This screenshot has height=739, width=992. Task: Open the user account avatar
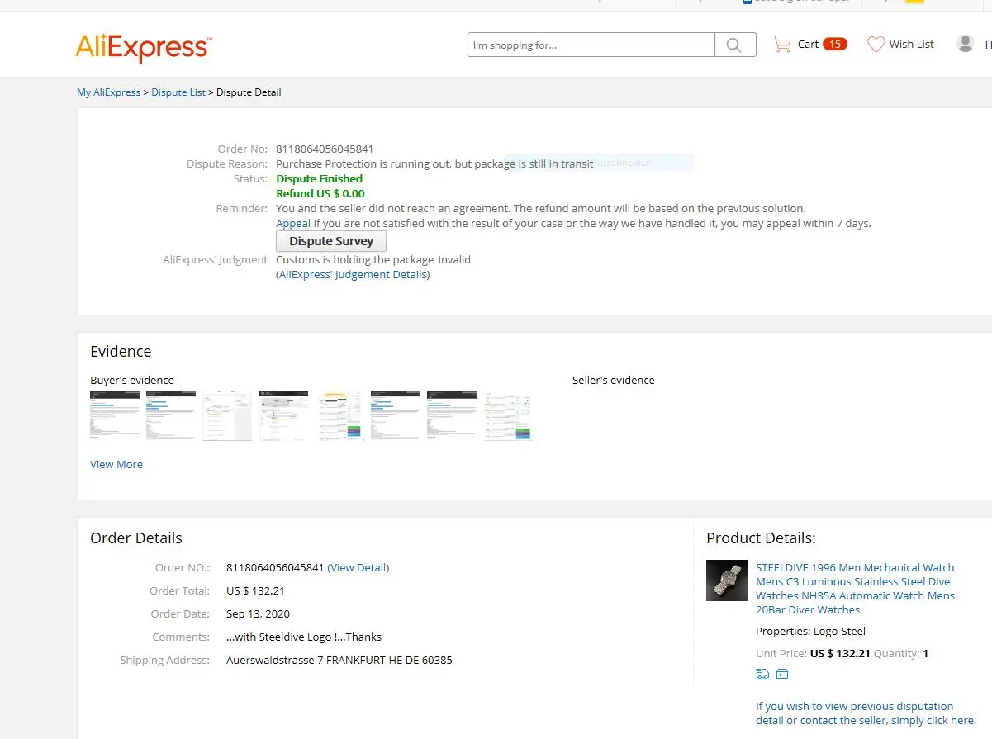pyautogui.click(x=966, y=44)
